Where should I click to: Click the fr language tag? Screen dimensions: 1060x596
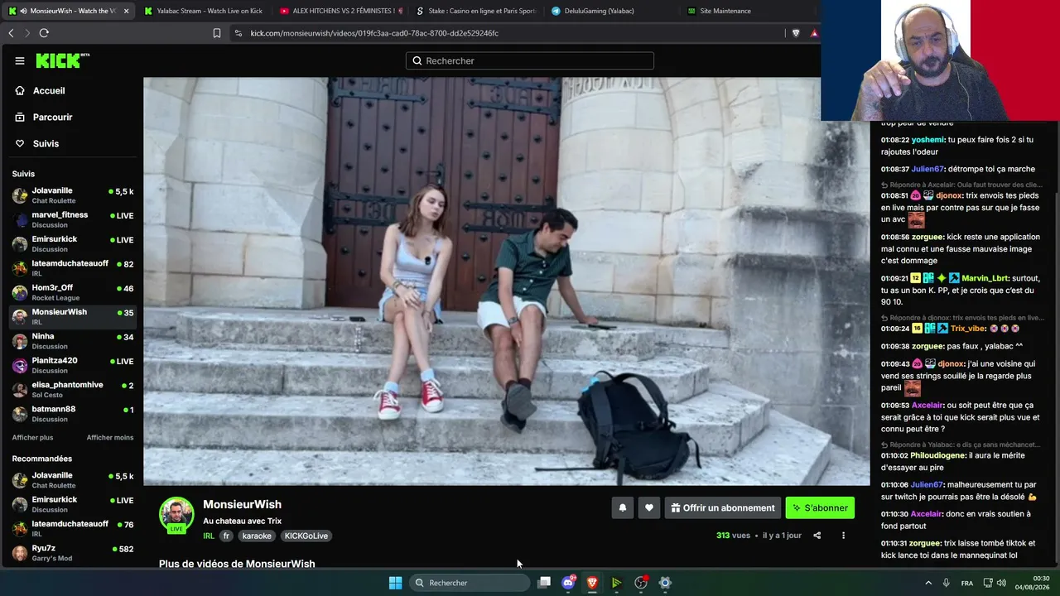227,536
